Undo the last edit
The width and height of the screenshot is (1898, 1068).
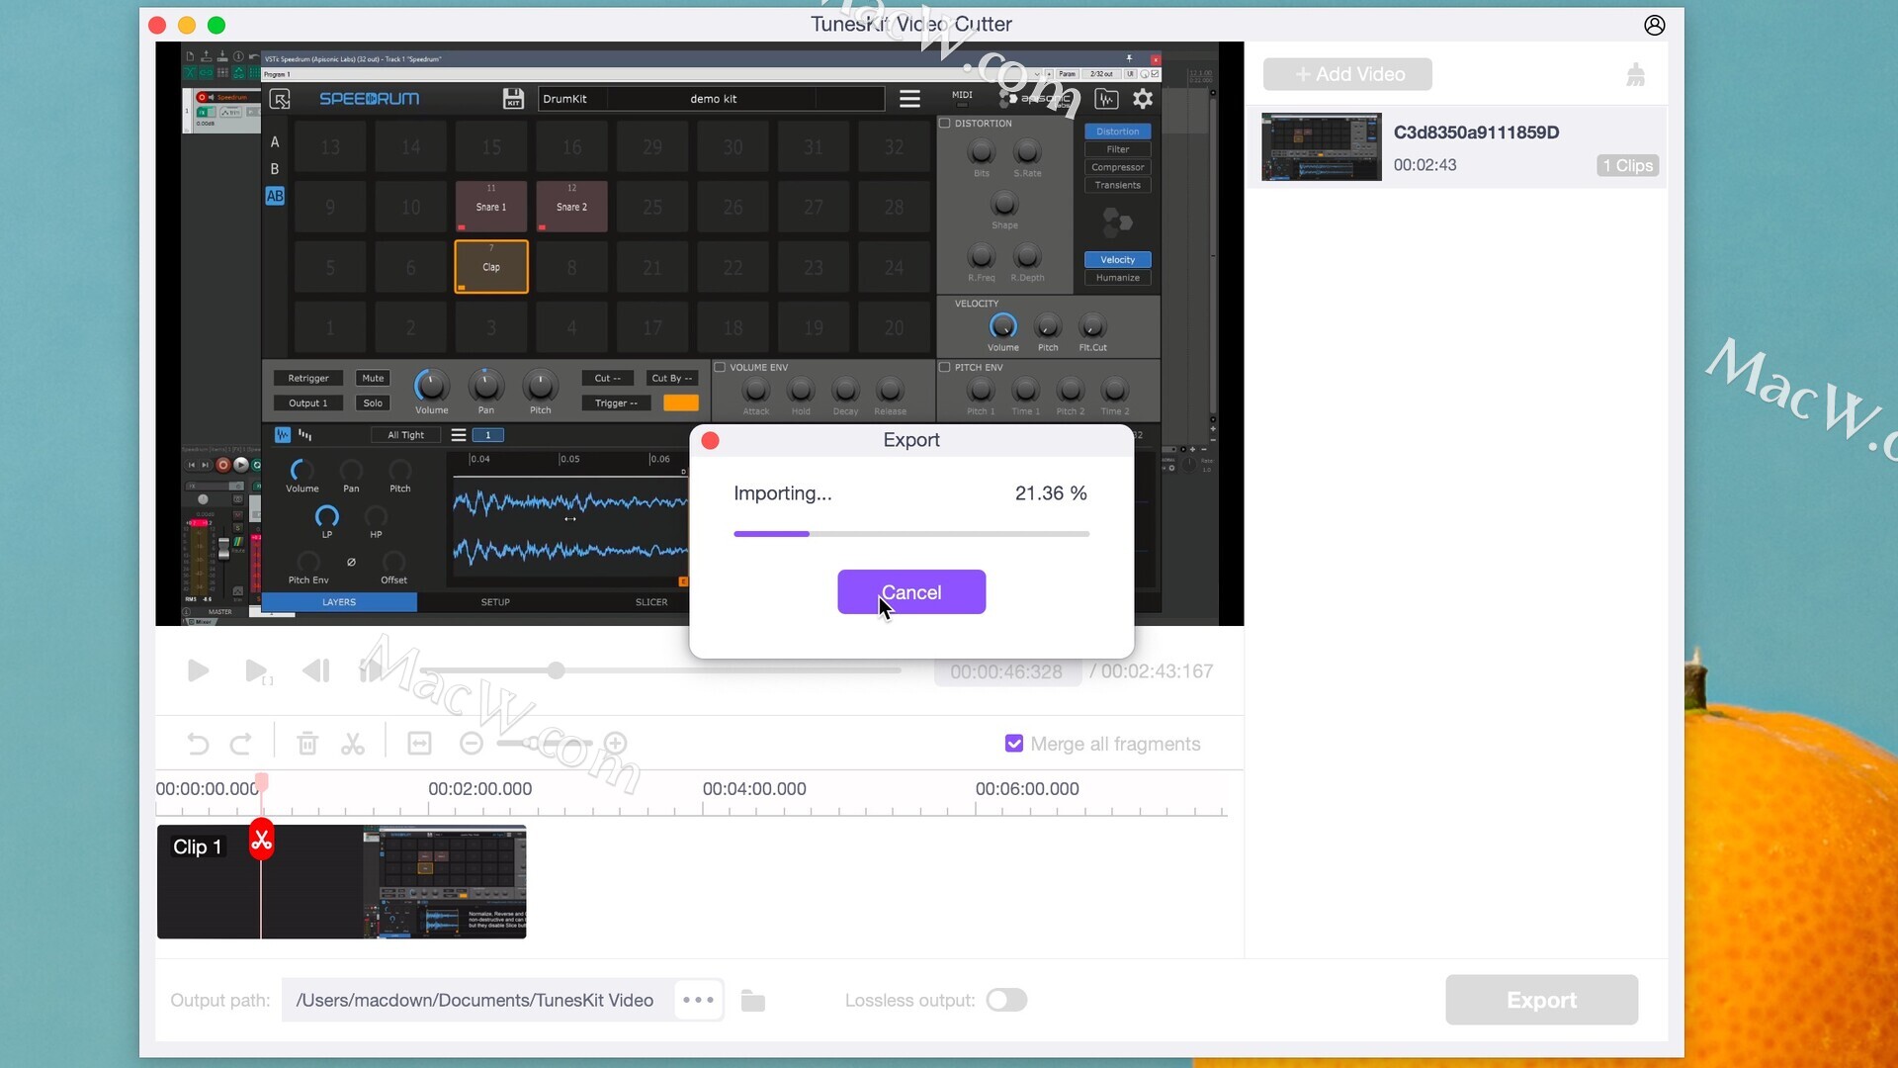(198, 744)
